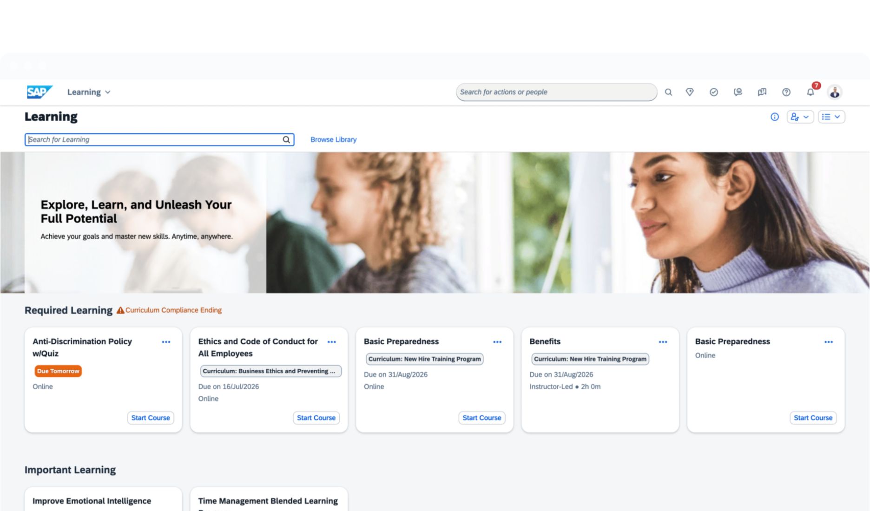
Task: Click the Explore, Learn, and Unleash banner headline
Action: point(136,211)
